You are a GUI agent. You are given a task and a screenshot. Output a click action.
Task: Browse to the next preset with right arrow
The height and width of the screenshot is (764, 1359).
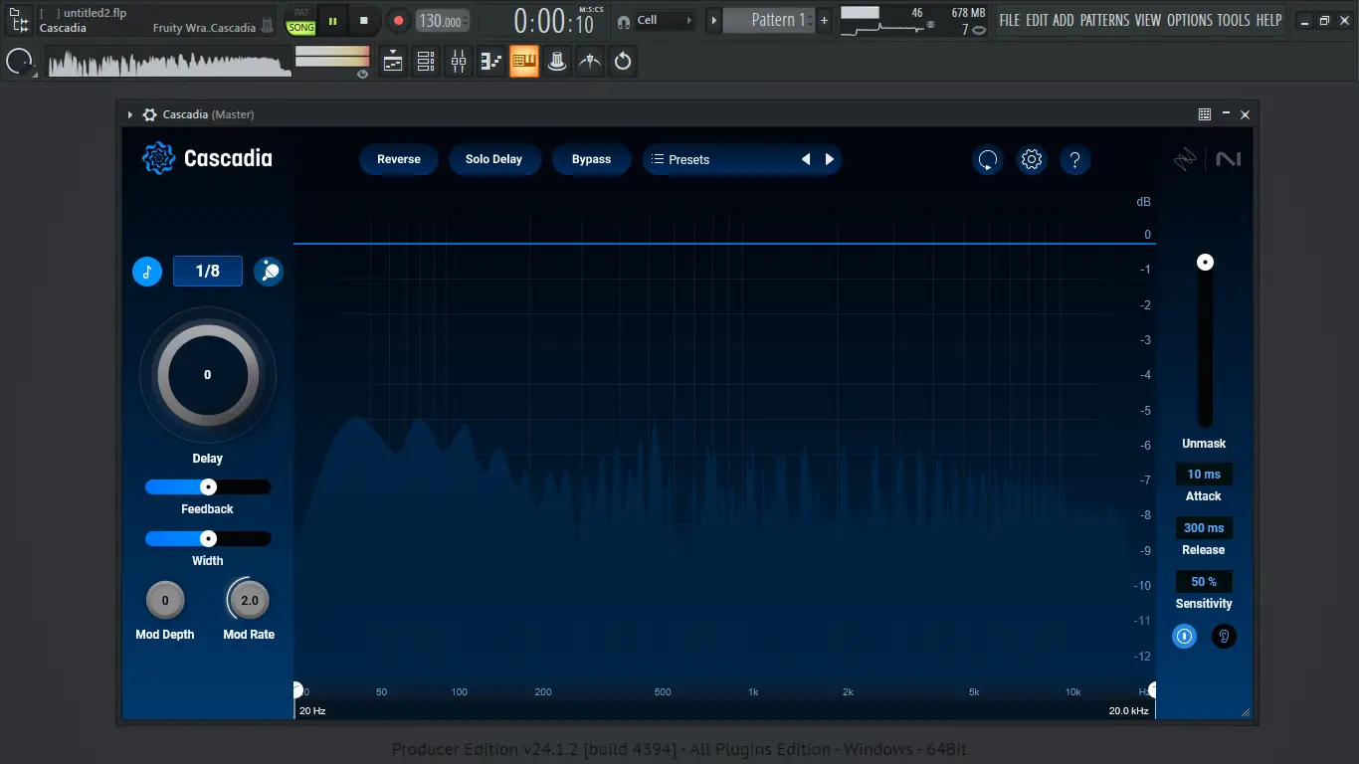(x=830, y=158)
